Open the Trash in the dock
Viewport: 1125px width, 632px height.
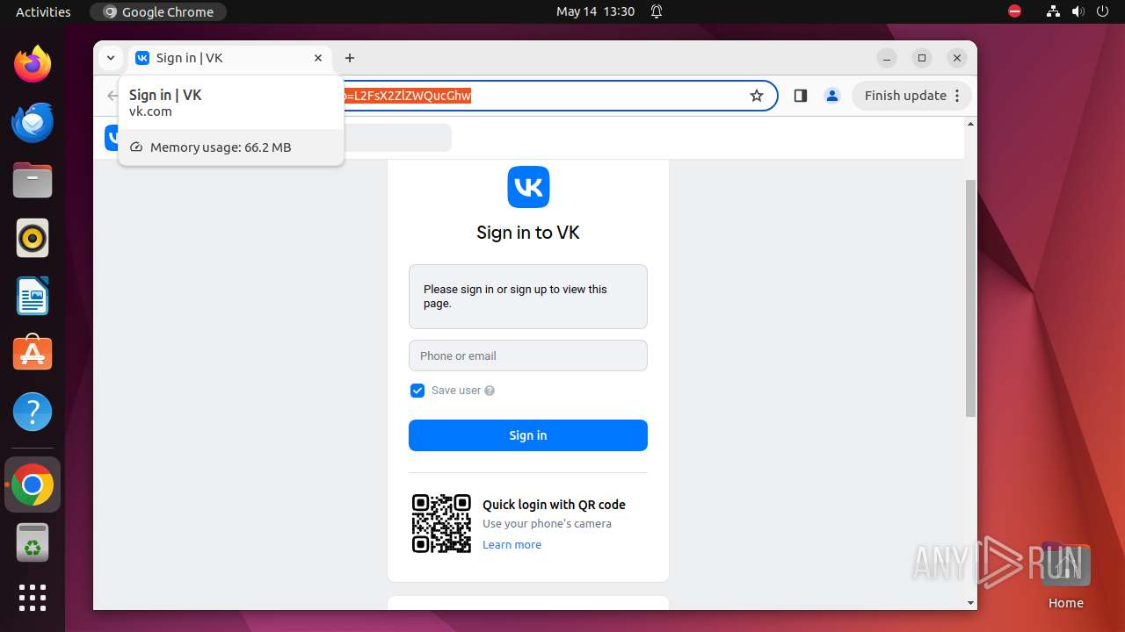tap(33, 542)
